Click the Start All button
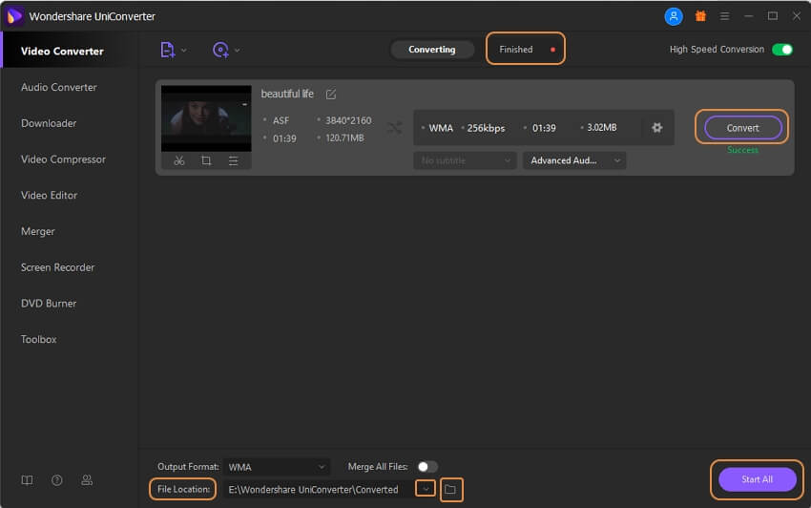This screenshot has height=508, width=811. (758, 479)
